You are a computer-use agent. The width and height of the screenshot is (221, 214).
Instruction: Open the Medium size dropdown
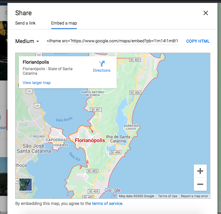[27, 41]
